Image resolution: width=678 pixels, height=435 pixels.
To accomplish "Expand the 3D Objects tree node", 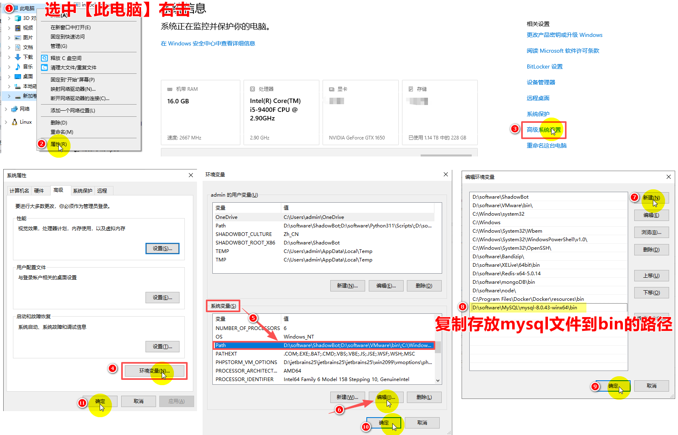I will pos(9,18).
